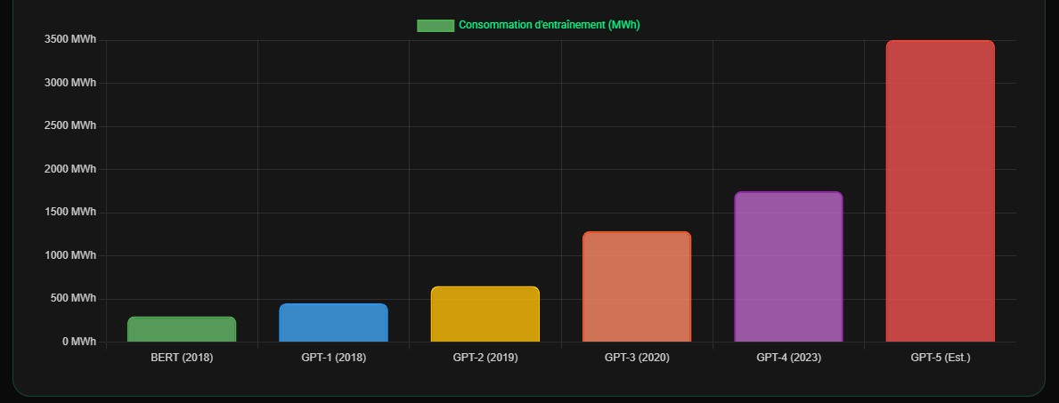Click the 1500 MWh axis value

(70, 213)
